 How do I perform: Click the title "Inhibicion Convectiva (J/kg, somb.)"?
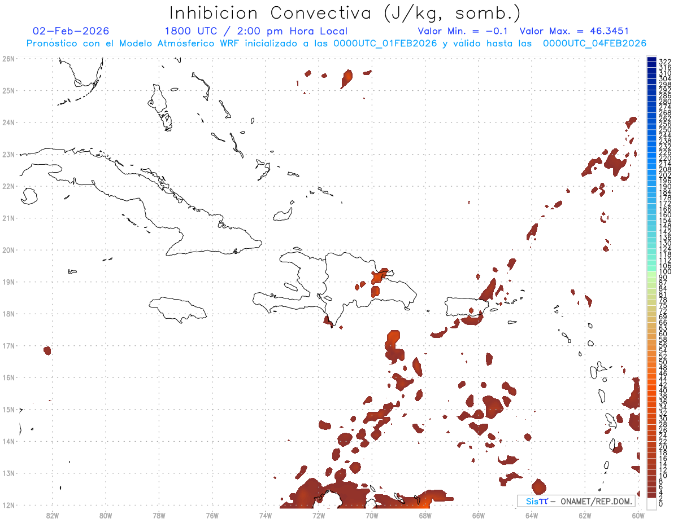point(345,13)
